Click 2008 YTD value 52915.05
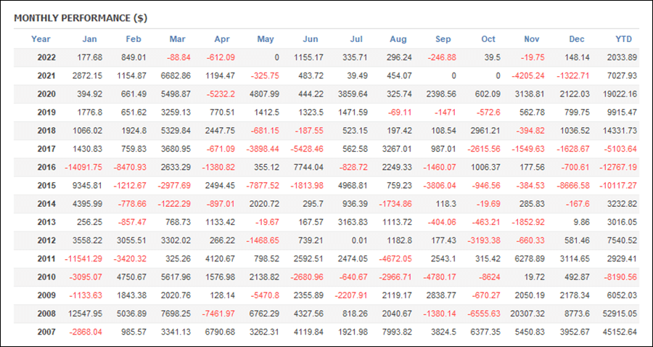The width and height of the screenshot is (653, 347). (x=620, y=314)
